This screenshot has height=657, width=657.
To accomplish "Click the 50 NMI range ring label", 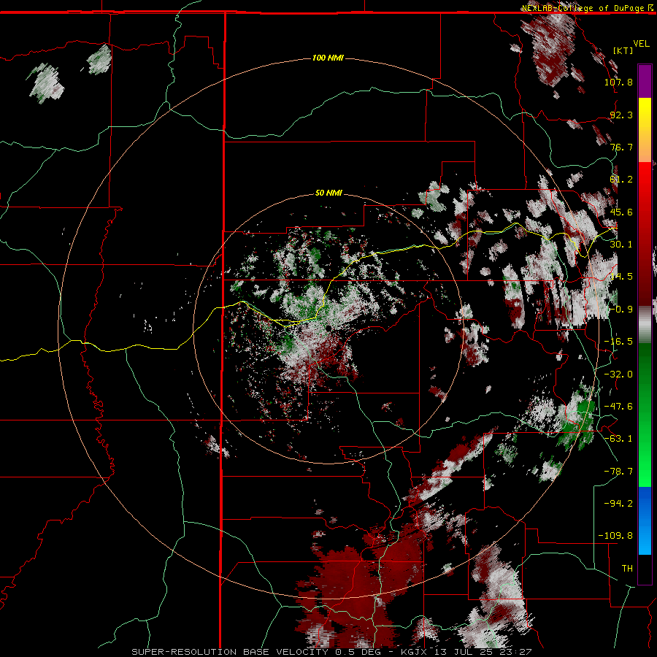I will point(328,193).
